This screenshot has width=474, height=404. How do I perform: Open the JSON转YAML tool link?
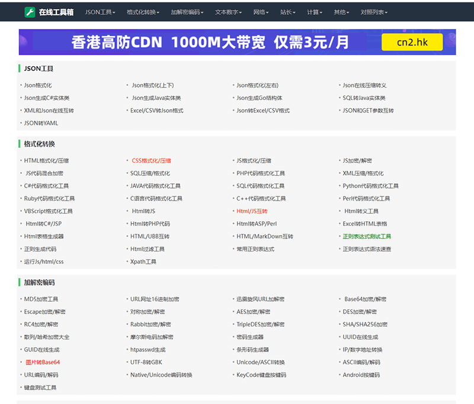pyautogui.click(x=41, y=123)
